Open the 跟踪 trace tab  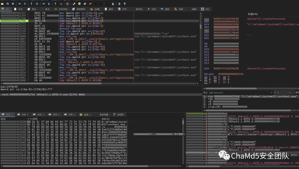pos(192,9)
